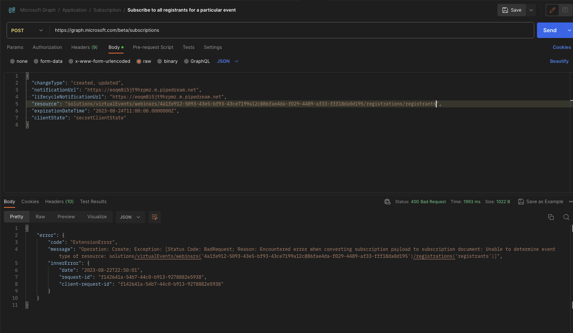
Task: Open the response Body tab
Action: click(x=9, y=202)
